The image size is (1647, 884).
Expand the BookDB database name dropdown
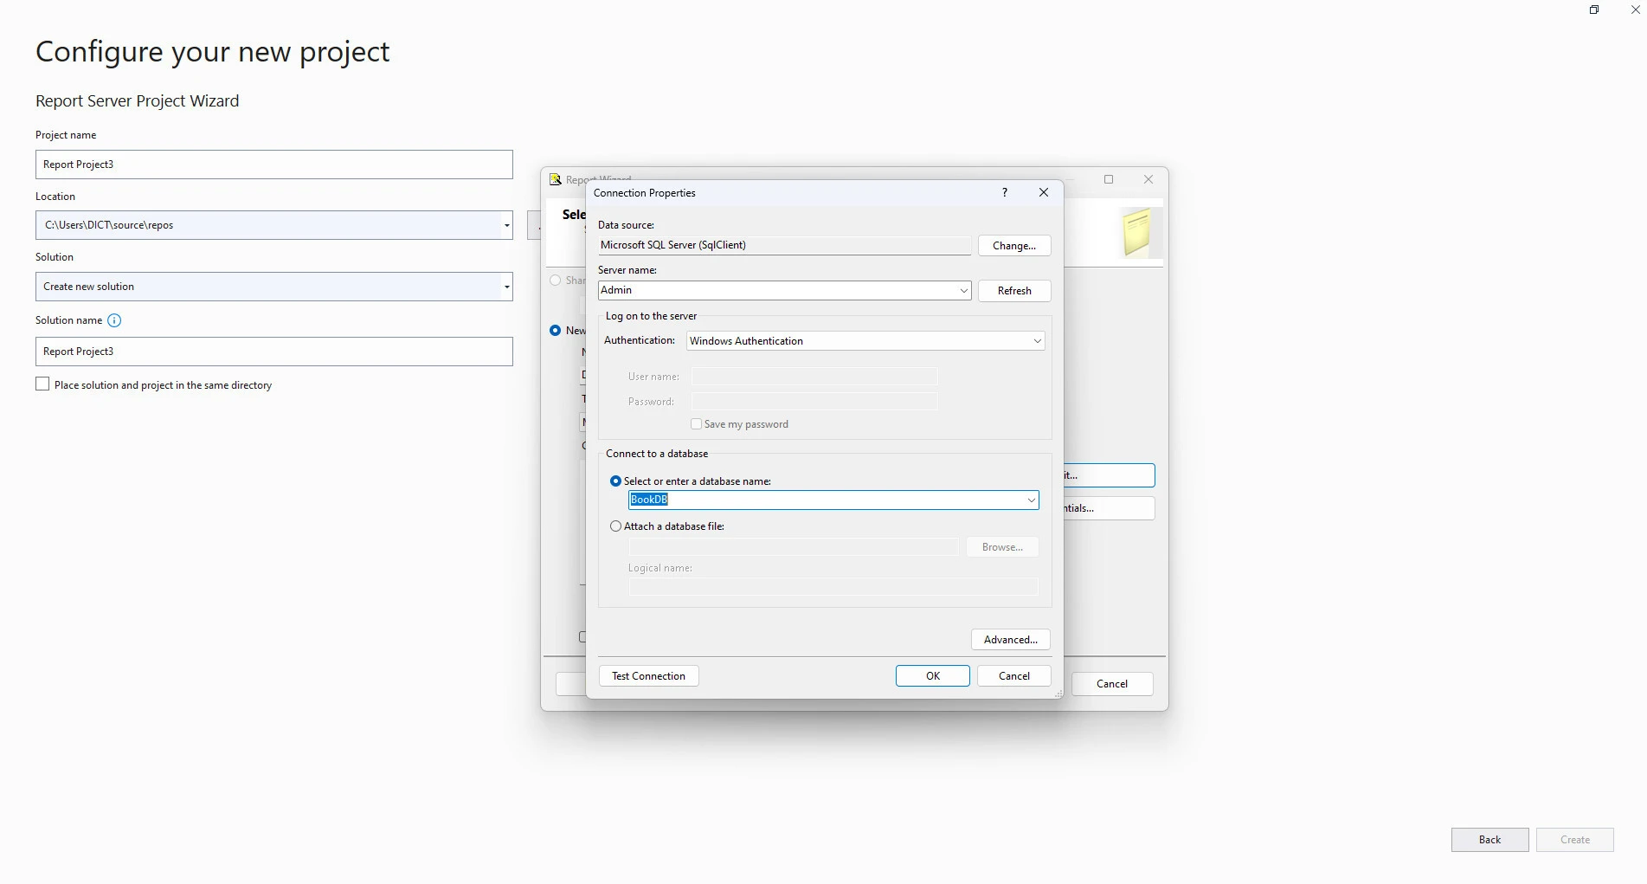click(x=1031, y=500)
